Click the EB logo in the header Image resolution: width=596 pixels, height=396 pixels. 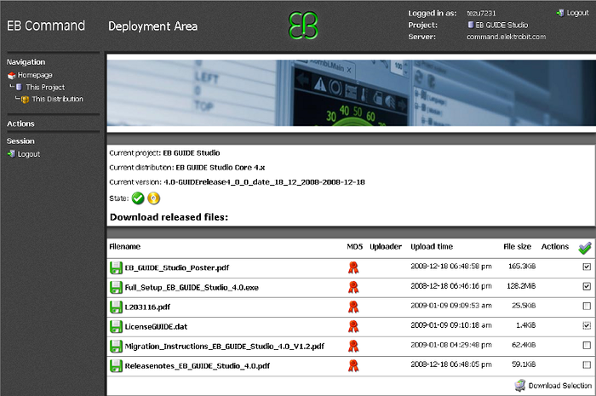click(x=301, y=25)
